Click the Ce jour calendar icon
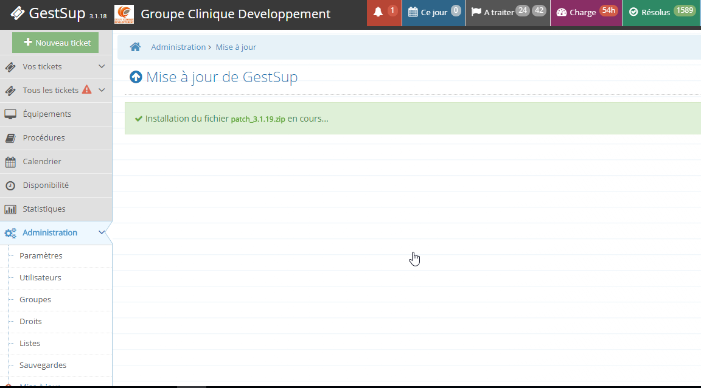The height and width of the screenshot is (388, 701). [x=413, y=12]
